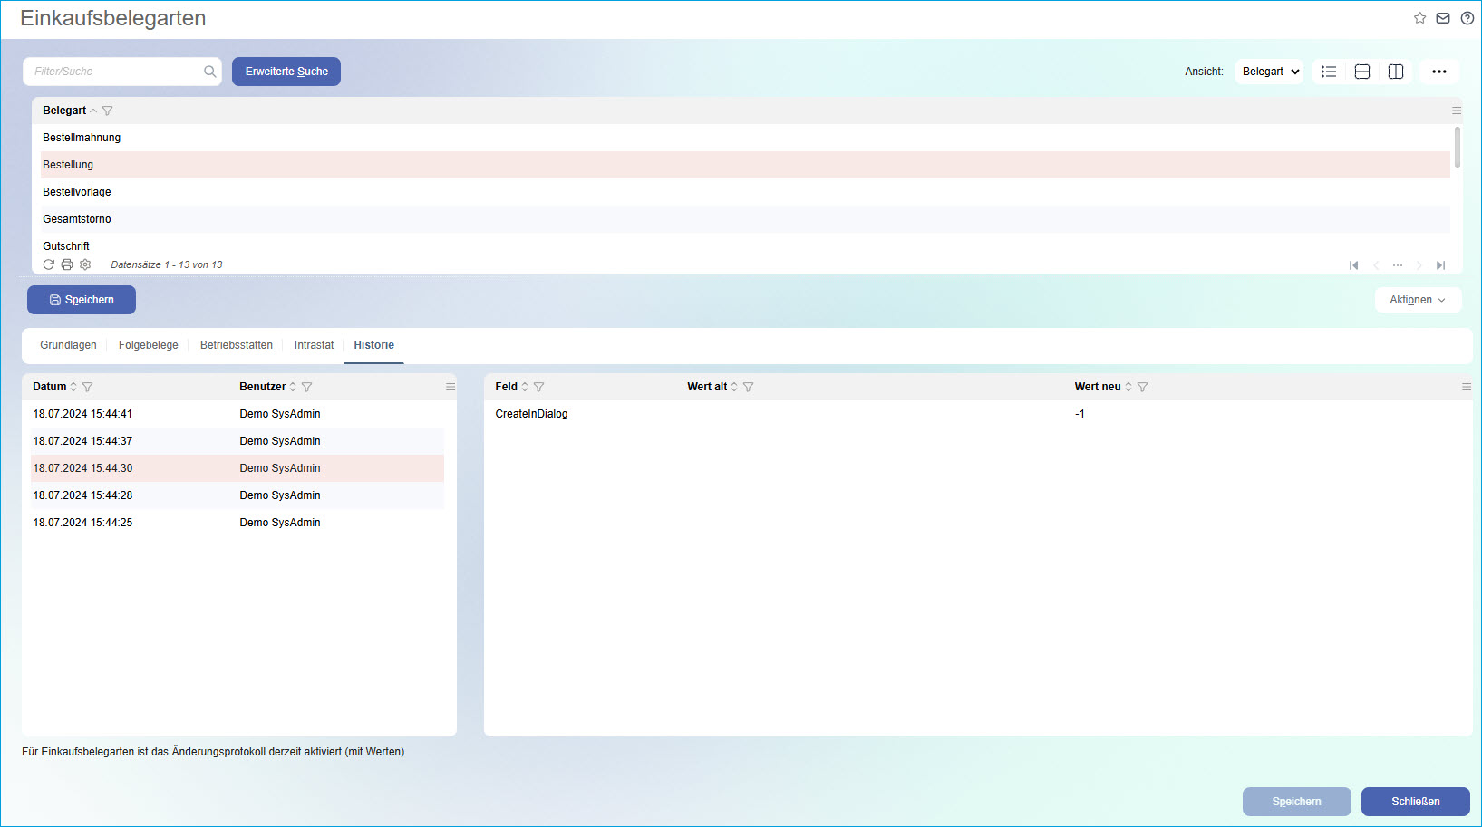The height and width of the screenshot is (827, 1482).
Task: Toggle sorting on the Datum column
Action: [x=73, y=387]
